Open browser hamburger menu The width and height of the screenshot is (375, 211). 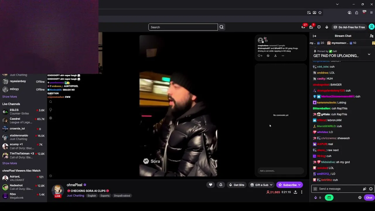click(371, 13)
